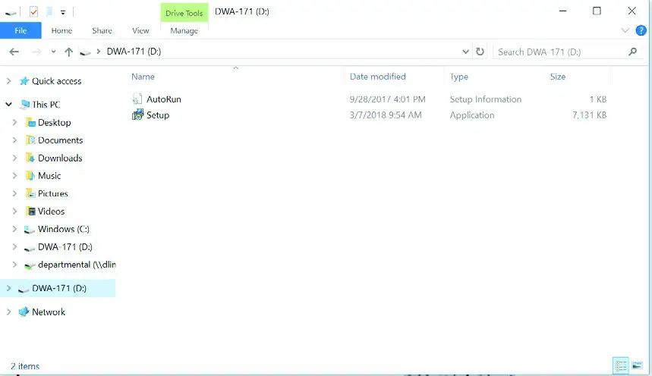
Task: Select the highlighted DWA-171 (D:) entry
Action: pyautogui.click(x=59, y=288)
